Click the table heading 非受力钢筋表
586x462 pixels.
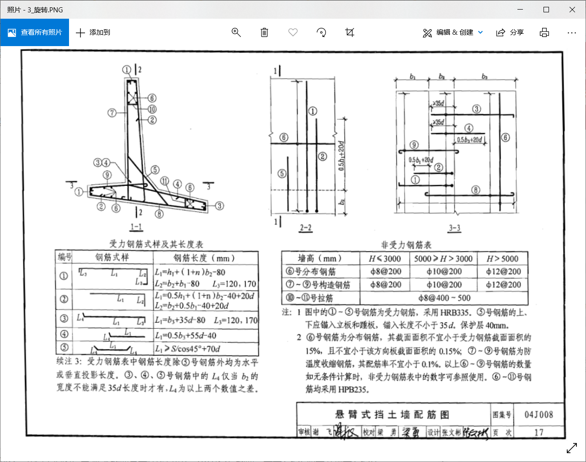[x=406, y=245]
